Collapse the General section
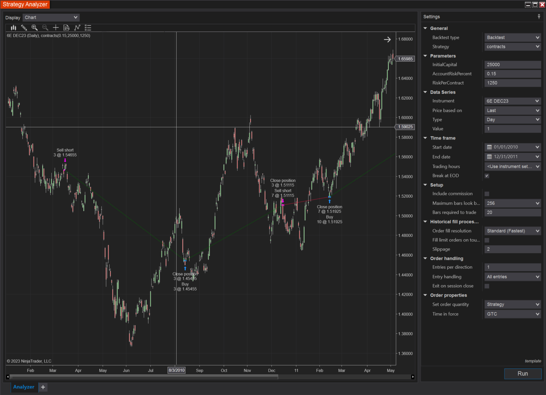The width and height of the screenshot is (546, 395). pos(425,28)
